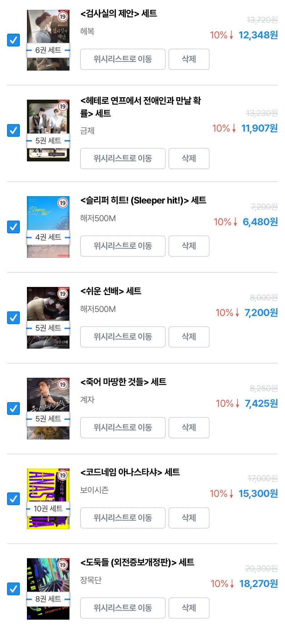Uncheck the 검사실의 제안 set checkbox
This screenshot has height=631, width=285.
13,40
